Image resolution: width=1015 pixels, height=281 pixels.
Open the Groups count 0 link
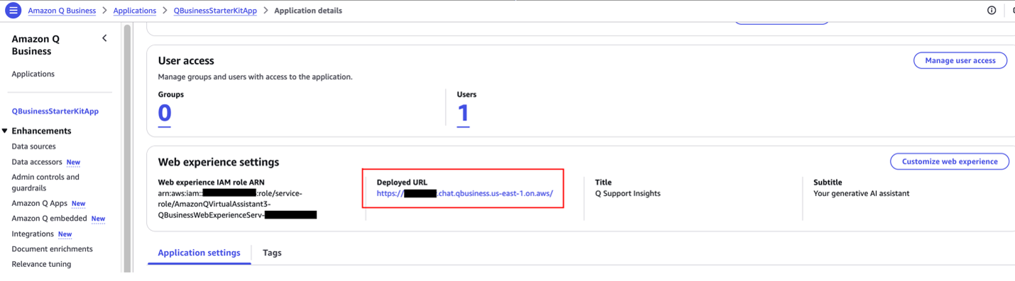[165, 113]
